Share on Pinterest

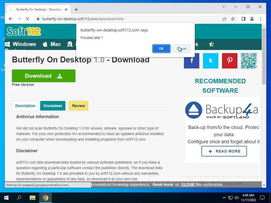coord(229,61)
